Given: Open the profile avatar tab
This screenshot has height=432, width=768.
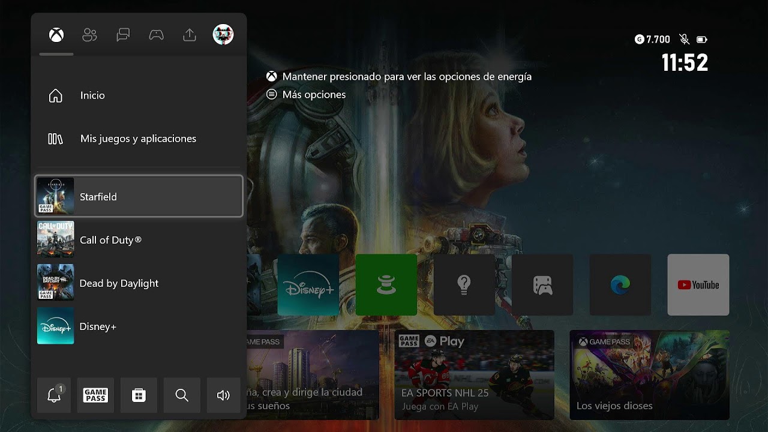Looking at the screenshot, I should tap(223, 35).
